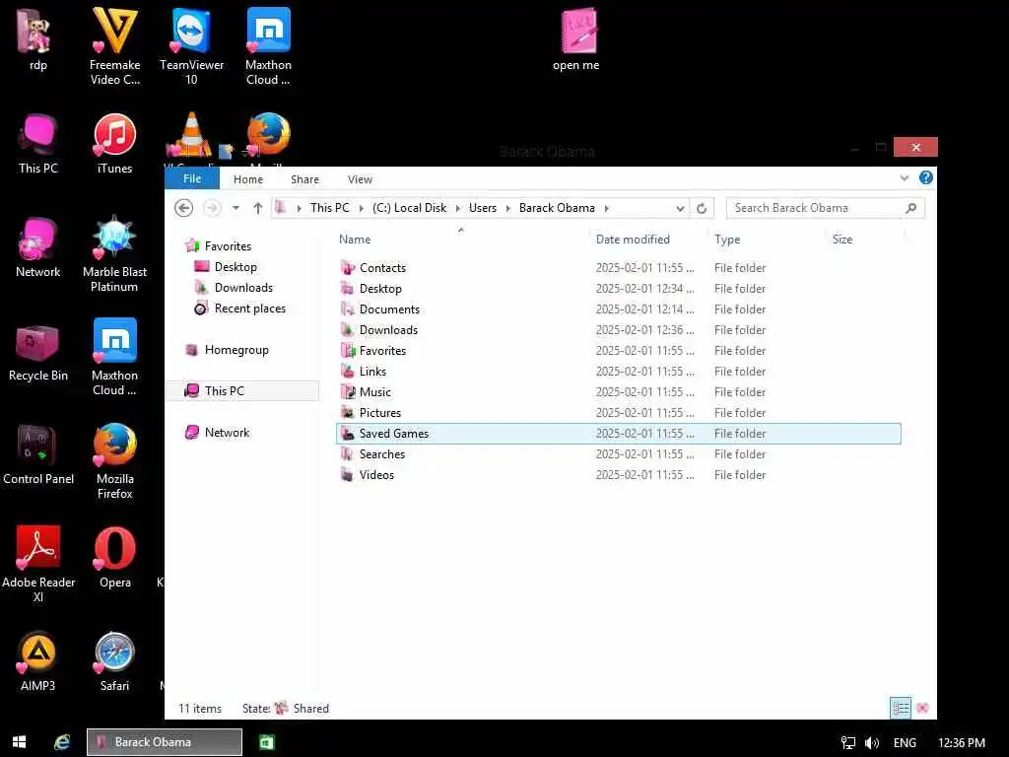Open Adobe Reader XI shortcut
The width and height of the screenshot is (1009, 757).
38,565
